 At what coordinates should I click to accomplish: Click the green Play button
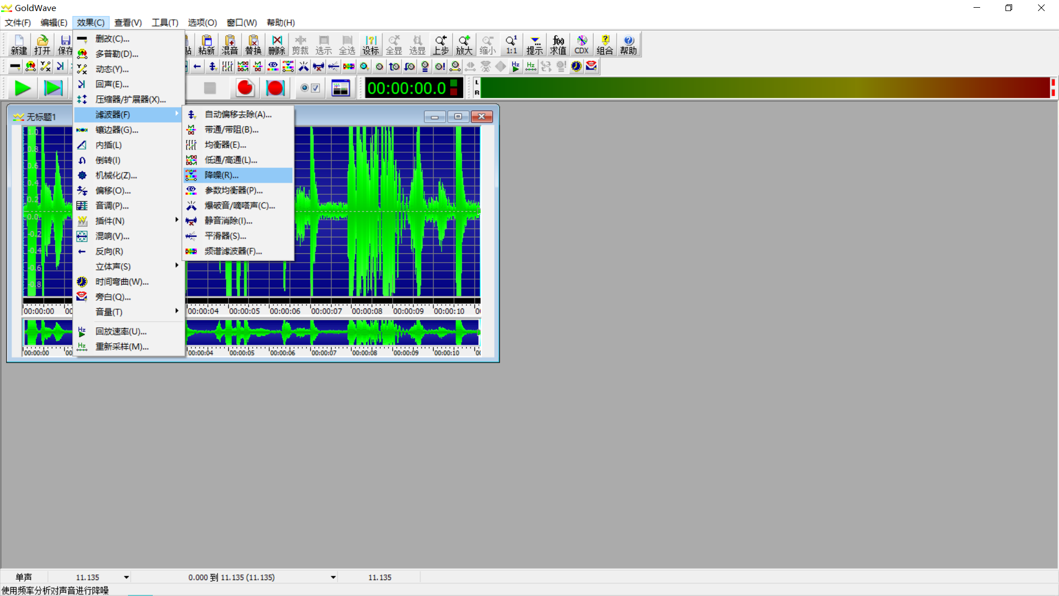23,88
